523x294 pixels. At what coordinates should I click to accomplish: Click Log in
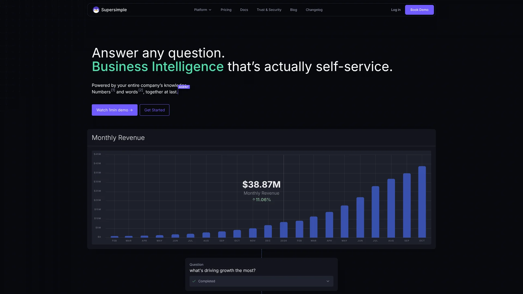pyautogui.click(x=396, y=10)
